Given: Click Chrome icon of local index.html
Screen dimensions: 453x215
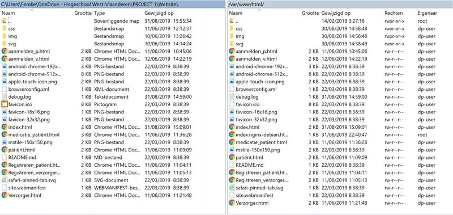Looking at the screenshot, I should pyautogui.click(x=5, y=127).
